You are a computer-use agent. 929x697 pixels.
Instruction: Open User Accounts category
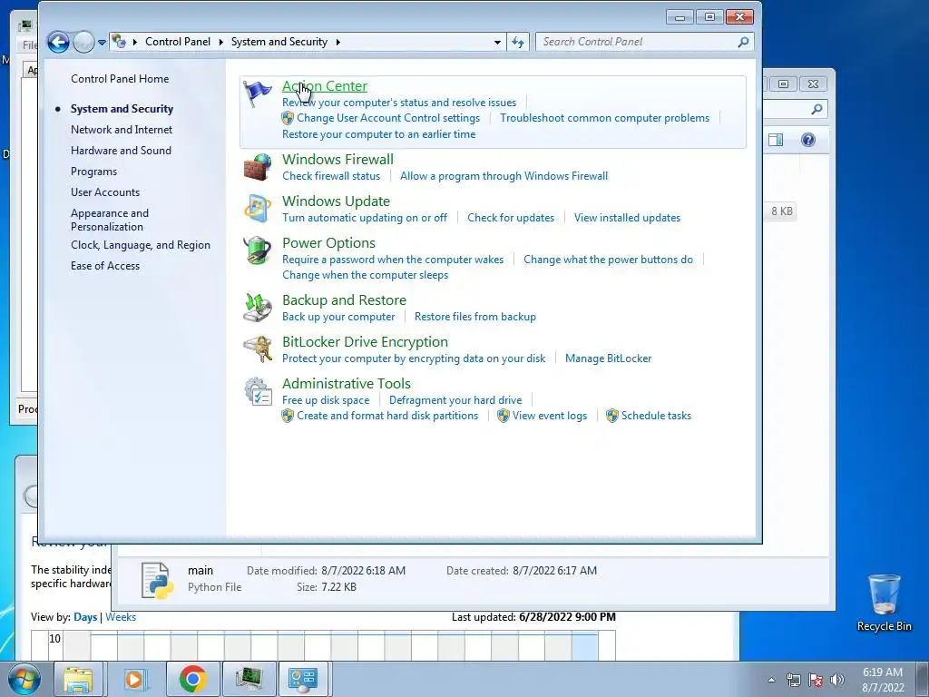pyautogui.click(x=105, y=192)
